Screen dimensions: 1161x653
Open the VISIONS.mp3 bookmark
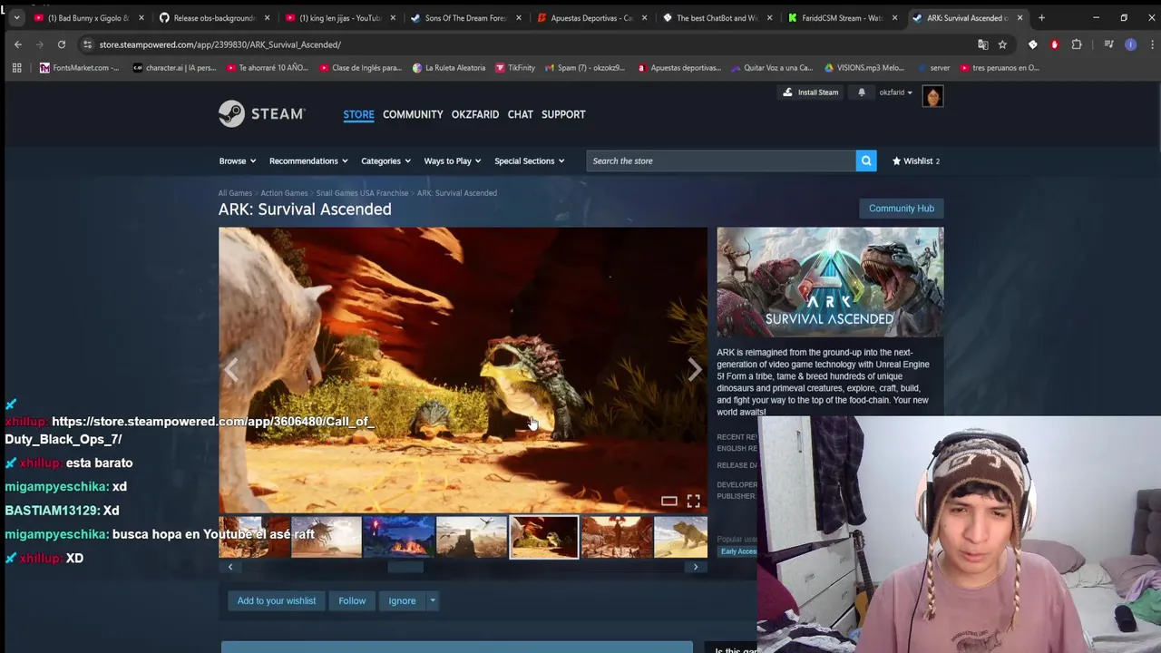[863, 68]
